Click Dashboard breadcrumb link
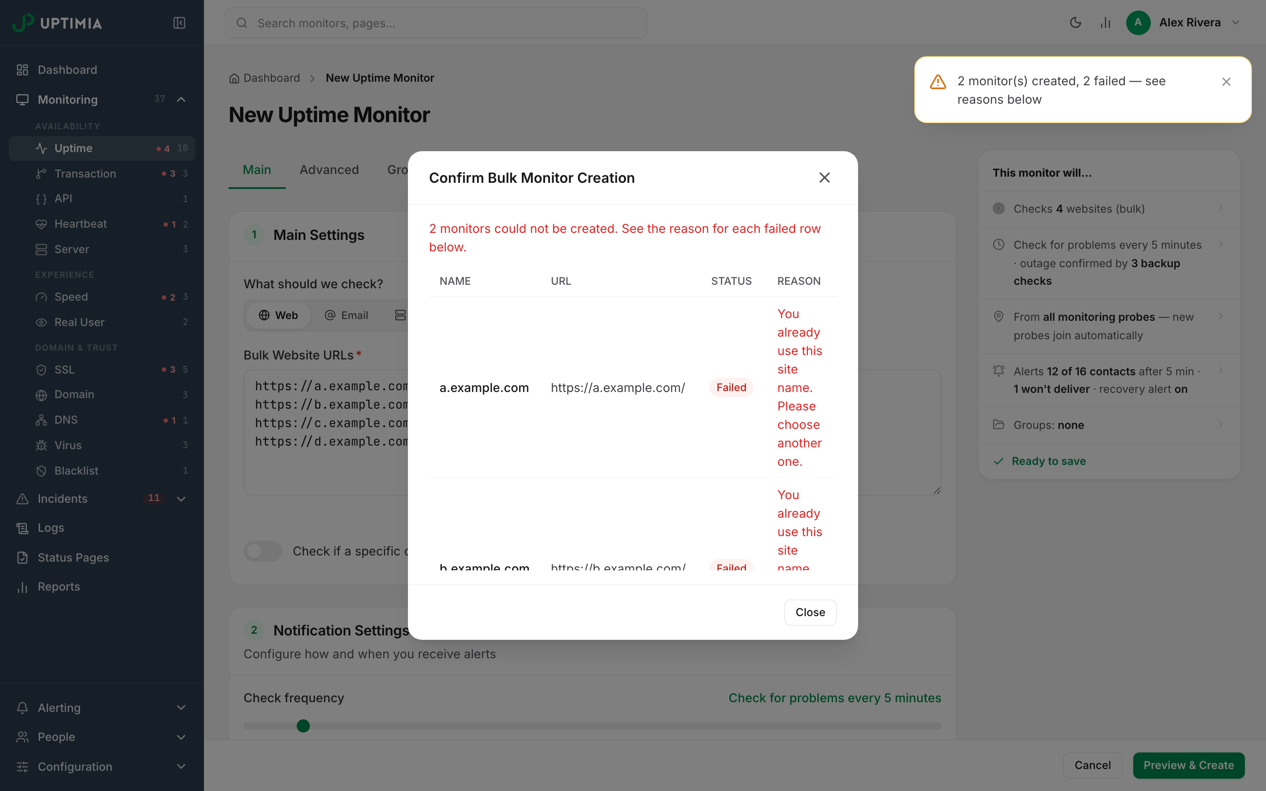The width and height of the screenshot is (1266, 791). (x=272, y=78)
